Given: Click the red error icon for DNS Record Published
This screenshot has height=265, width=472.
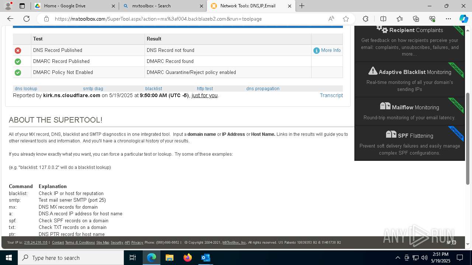Looking at the screenshot, I should pos(18,50).
